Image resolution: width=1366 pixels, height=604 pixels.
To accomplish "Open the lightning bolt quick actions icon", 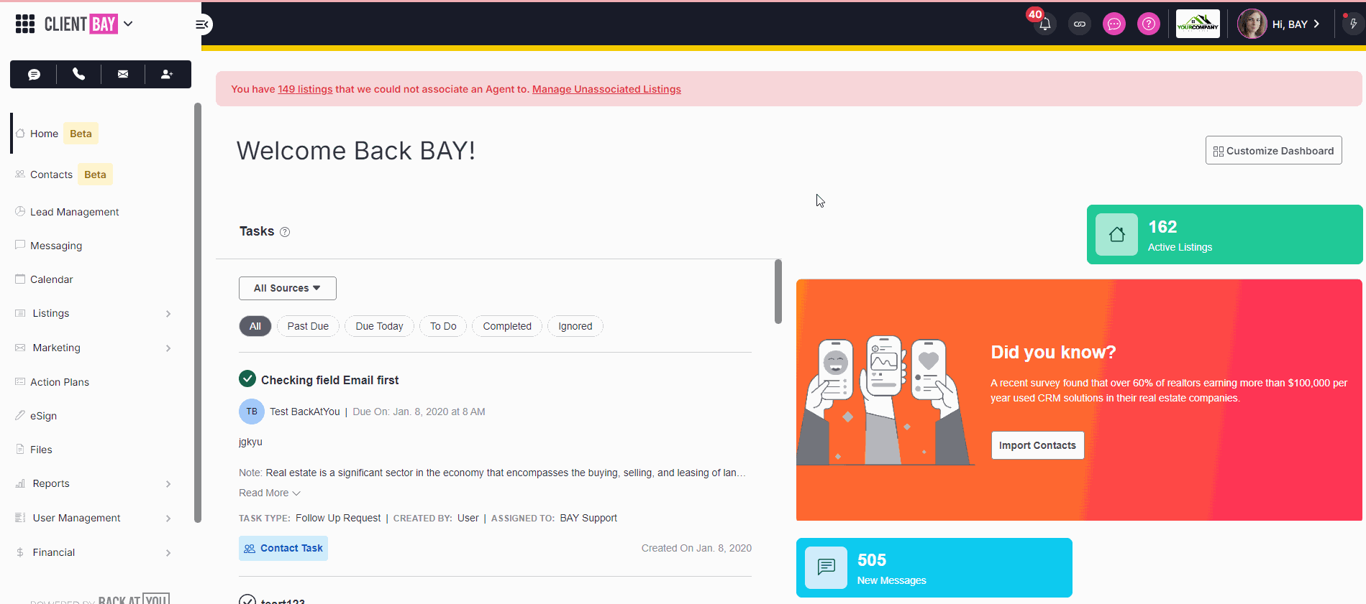I will (1353, 24).
